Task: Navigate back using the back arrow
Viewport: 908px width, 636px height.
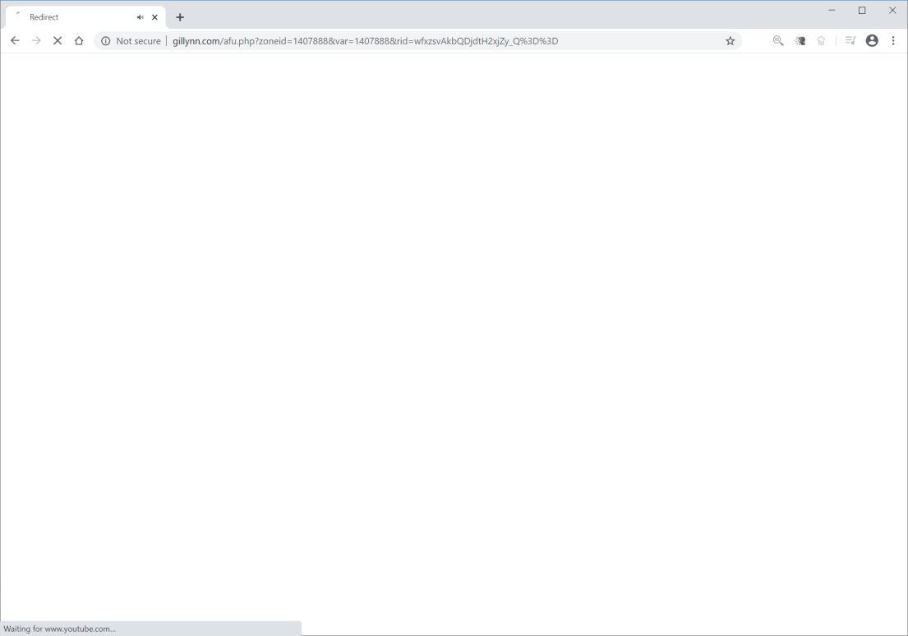Action: (x=15, y=40)
